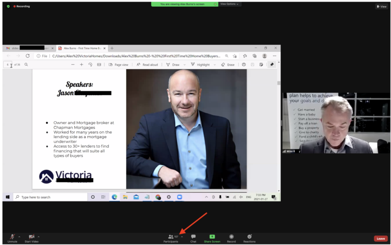This screenshot has width=391, height=245.
Task: Select Mike's video thumbnail
Action: tap(336, 123)
